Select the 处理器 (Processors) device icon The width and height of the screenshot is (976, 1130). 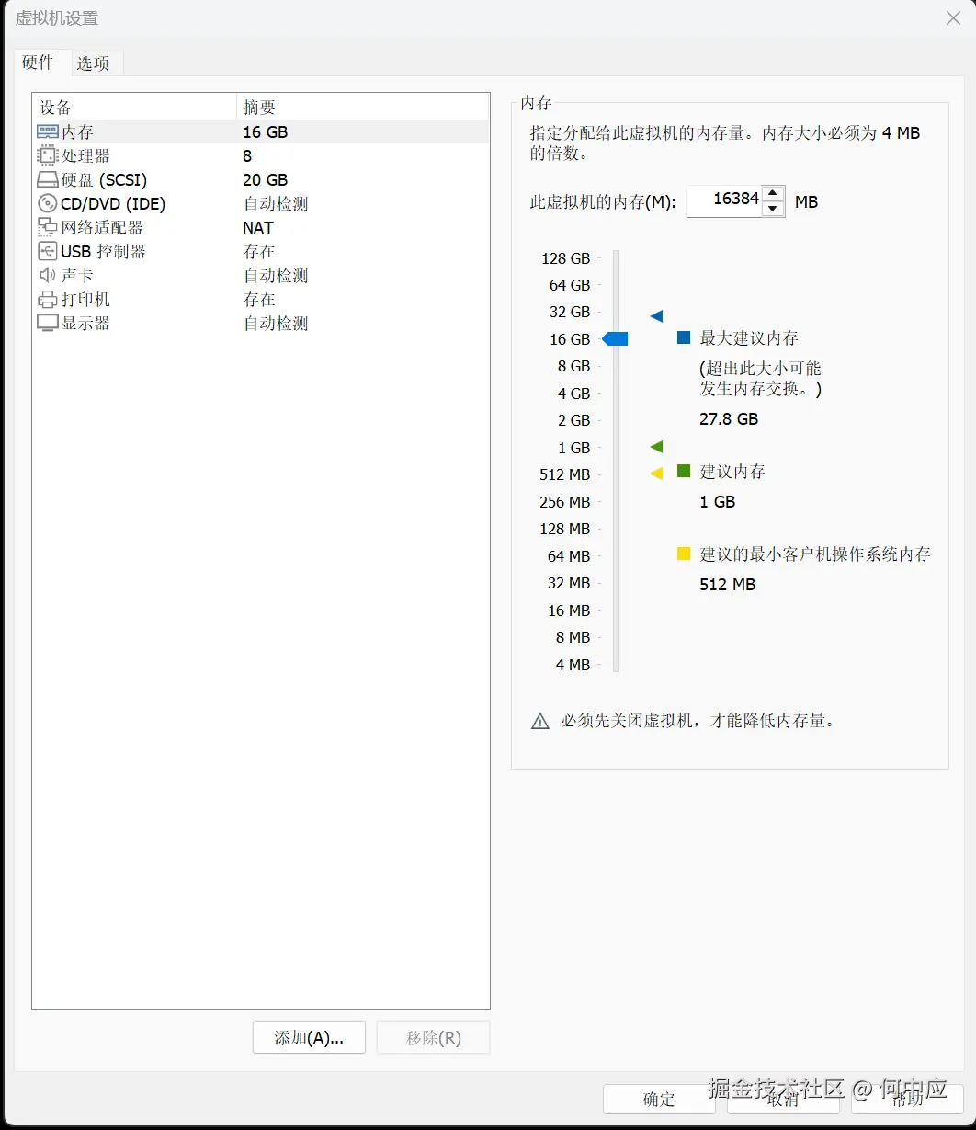pyautogui.click(x=47, y=155)
